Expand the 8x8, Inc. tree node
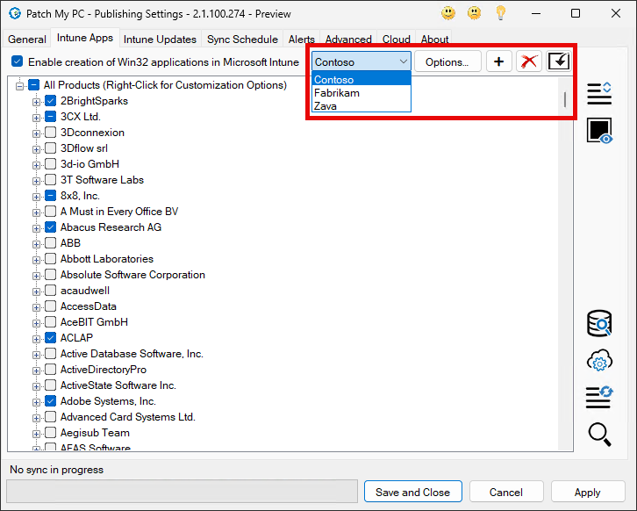Viewport: 637px width, 511px height. click(x=36, y=197)
